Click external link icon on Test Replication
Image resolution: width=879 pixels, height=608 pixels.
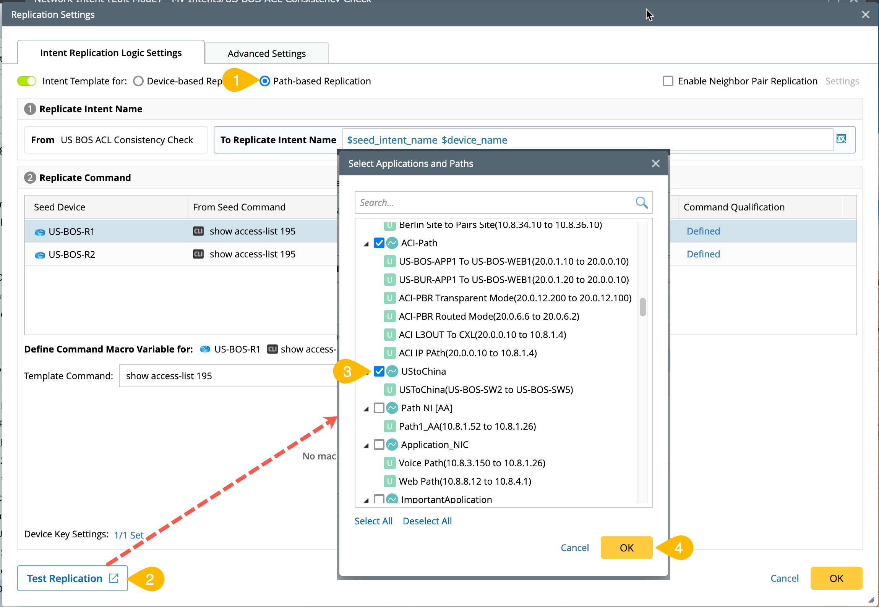[113, 578]
